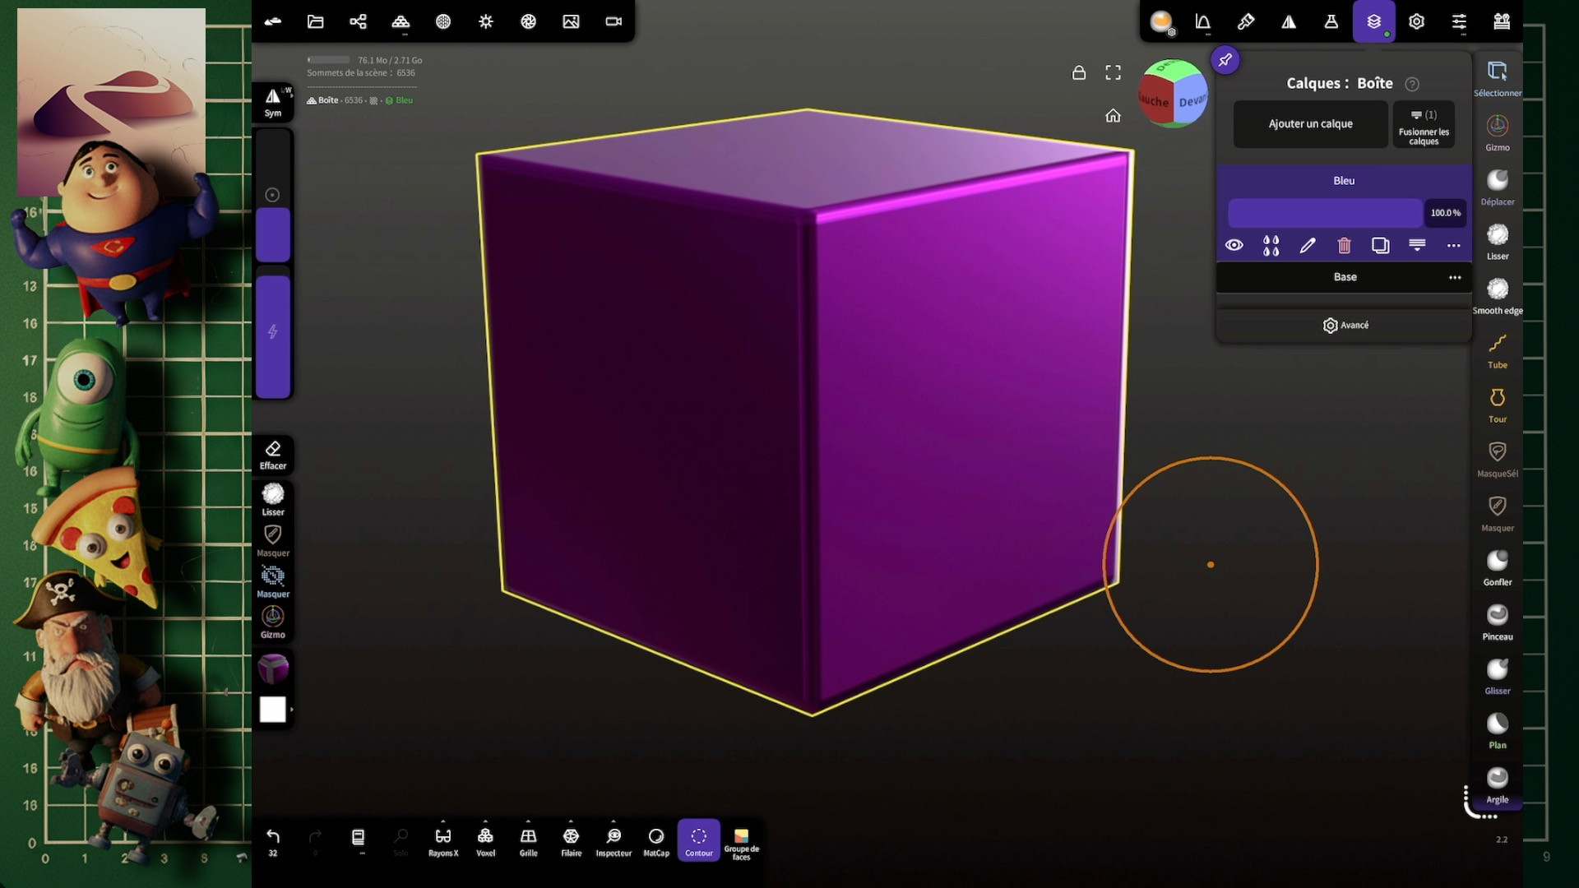
Task: Choose the Argile clay tool
Action: click(x=1497, y=784)
